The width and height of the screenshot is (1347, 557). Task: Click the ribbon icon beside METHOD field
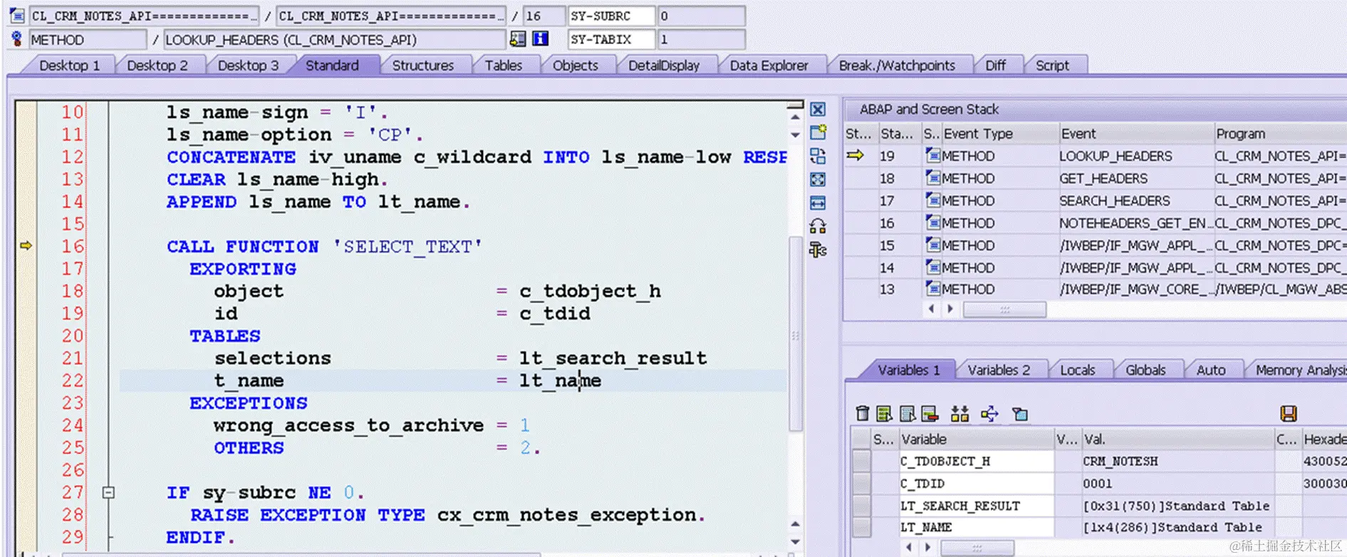tap(17, 39)
